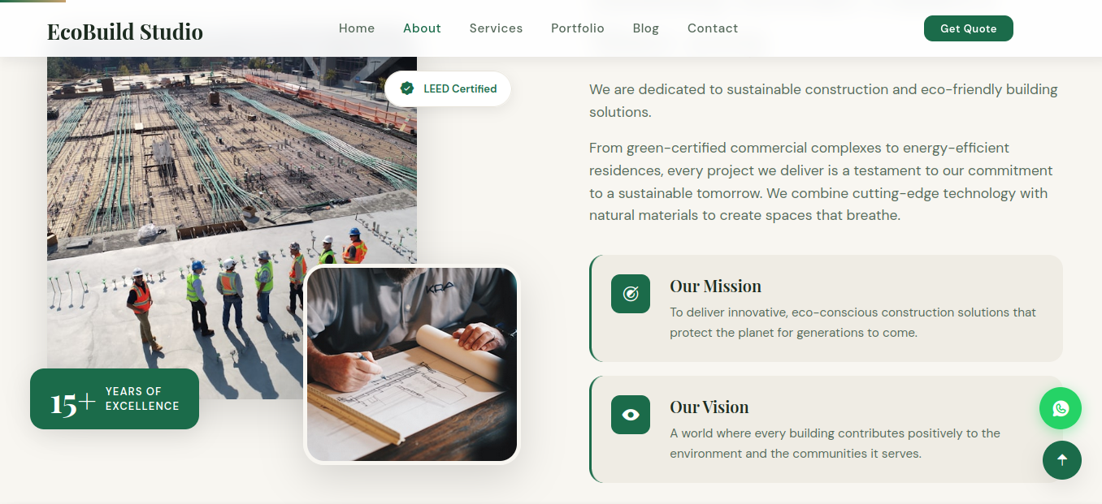Open the Portfolio nav link
Image resolution: width=1102 pixels, height=504 pixels.
(578, 28)
